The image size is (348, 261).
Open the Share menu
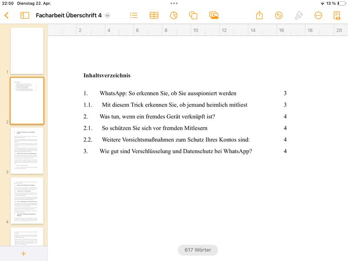coord(259,15)
